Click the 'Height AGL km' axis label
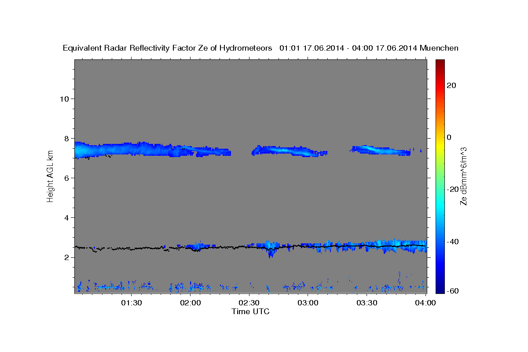Image resolution: width=528 pixels, height=352 pixels. (50, 176)
